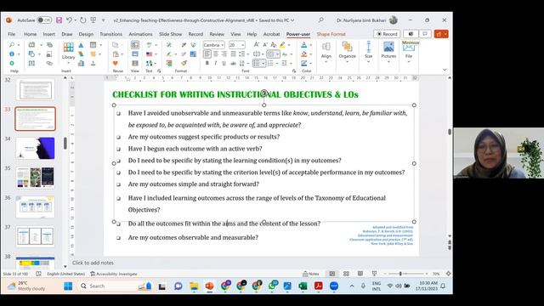This screenshot has width=544, height=306.
Task: Select slide 36 thumbnail
Action: tap(36, 207)
